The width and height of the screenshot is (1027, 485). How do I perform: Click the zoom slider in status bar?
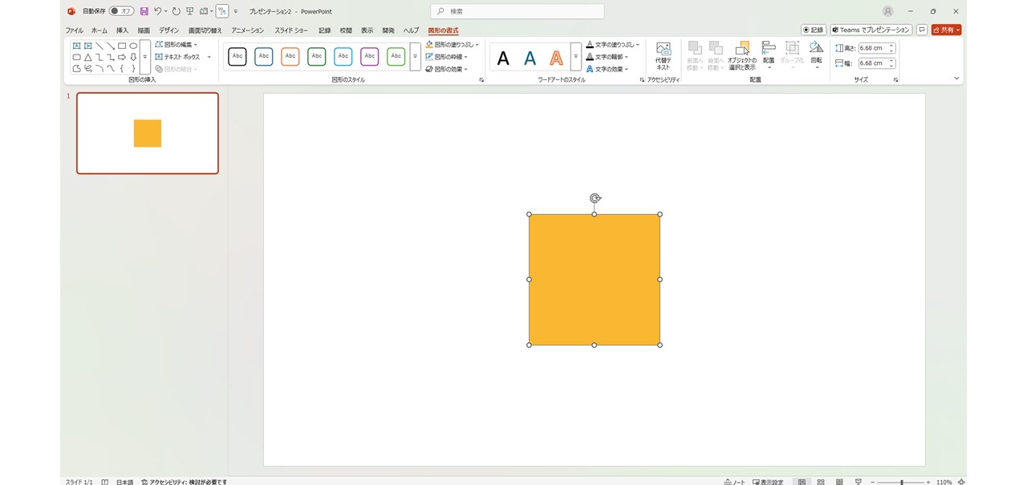[900, 482]
